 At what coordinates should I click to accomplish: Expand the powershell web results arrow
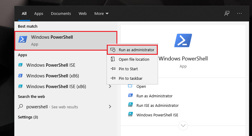(x=110, y=107)
